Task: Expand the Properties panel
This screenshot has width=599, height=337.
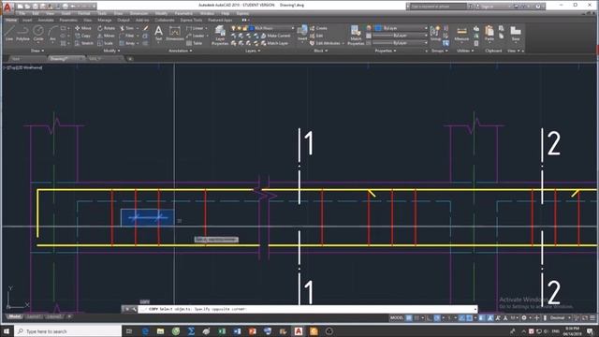Action: click(x=385, y=51)
